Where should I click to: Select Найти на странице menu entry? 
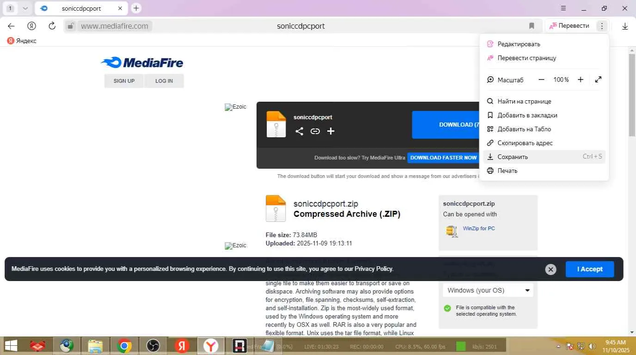[544, 101]
